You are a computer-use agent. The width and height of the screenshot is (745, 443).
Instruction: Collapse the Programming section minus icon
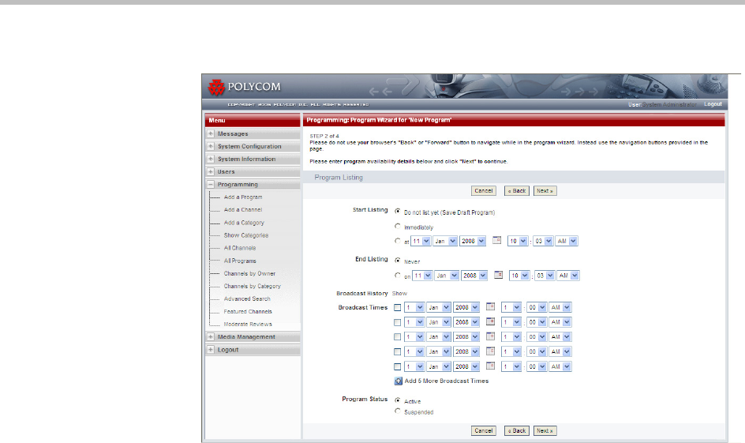(x=211, y=185)
